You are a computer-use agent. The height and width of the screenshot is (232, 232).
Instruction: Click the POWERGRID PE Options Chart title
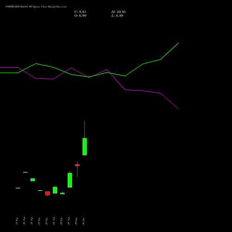36,7
